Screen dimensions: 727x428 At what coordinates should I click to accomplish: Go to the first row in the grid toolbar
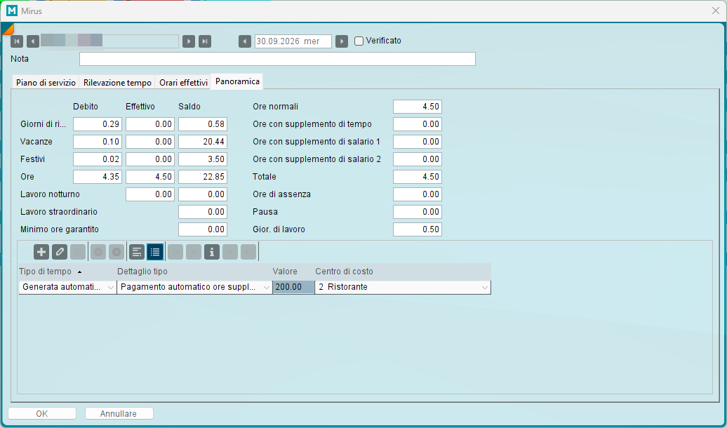pos(175,252)
